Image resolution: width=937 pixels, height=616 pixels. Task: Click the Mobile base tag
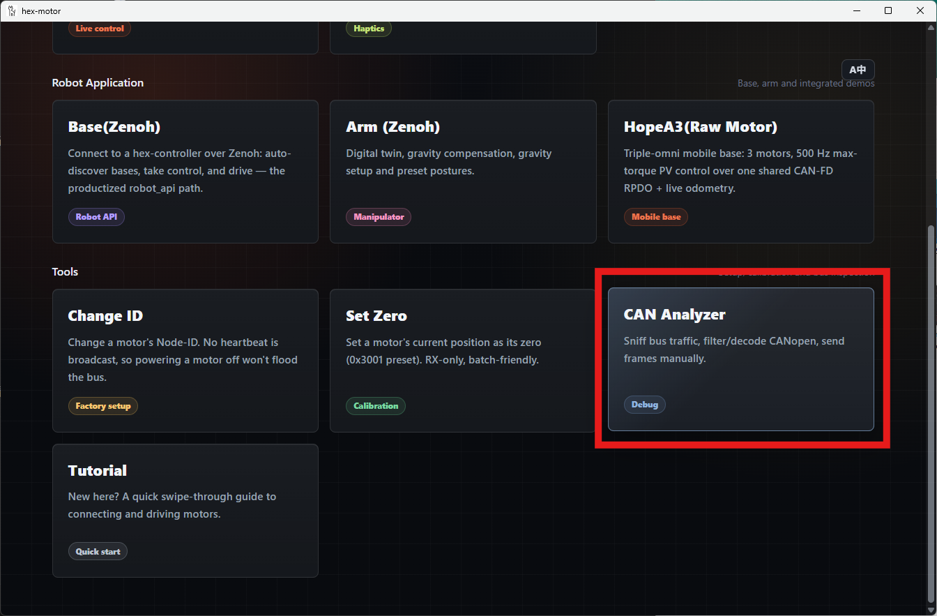pyautogui.click(x=656, y=217)
